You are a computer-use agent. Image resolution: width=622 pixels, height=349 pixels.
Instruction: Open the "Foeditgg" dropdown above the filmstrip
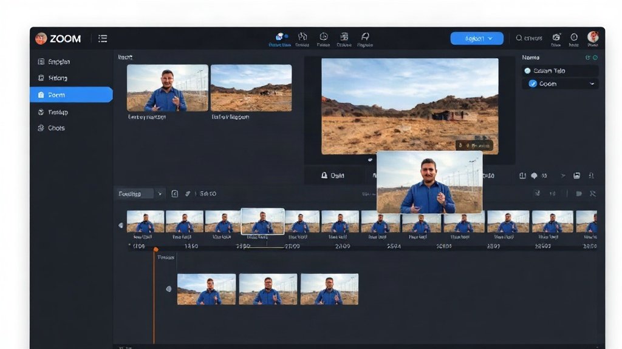click(x=135, y=193)
